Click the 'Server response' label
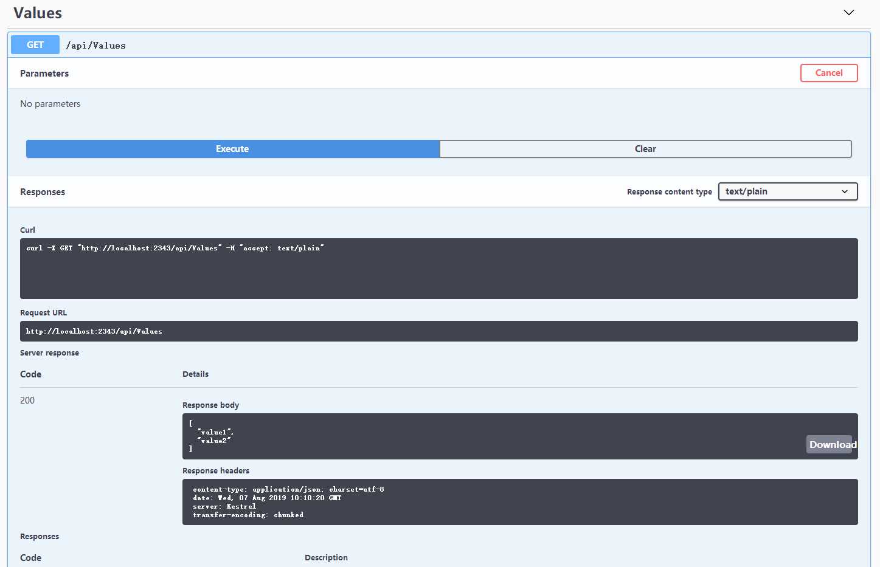 pos(49,353)
